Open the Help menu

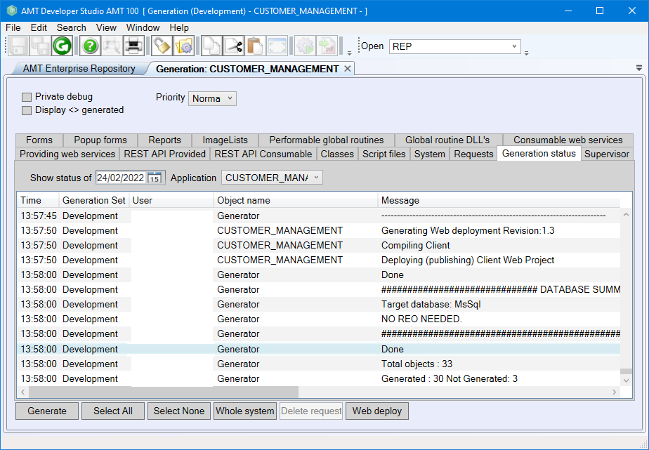pos(179,27)
